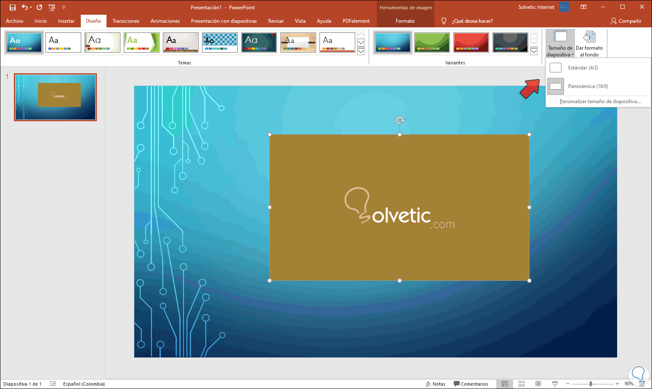652x389 pixels.
Task: Zoom out with the minus button
Action: pos(567,384)
